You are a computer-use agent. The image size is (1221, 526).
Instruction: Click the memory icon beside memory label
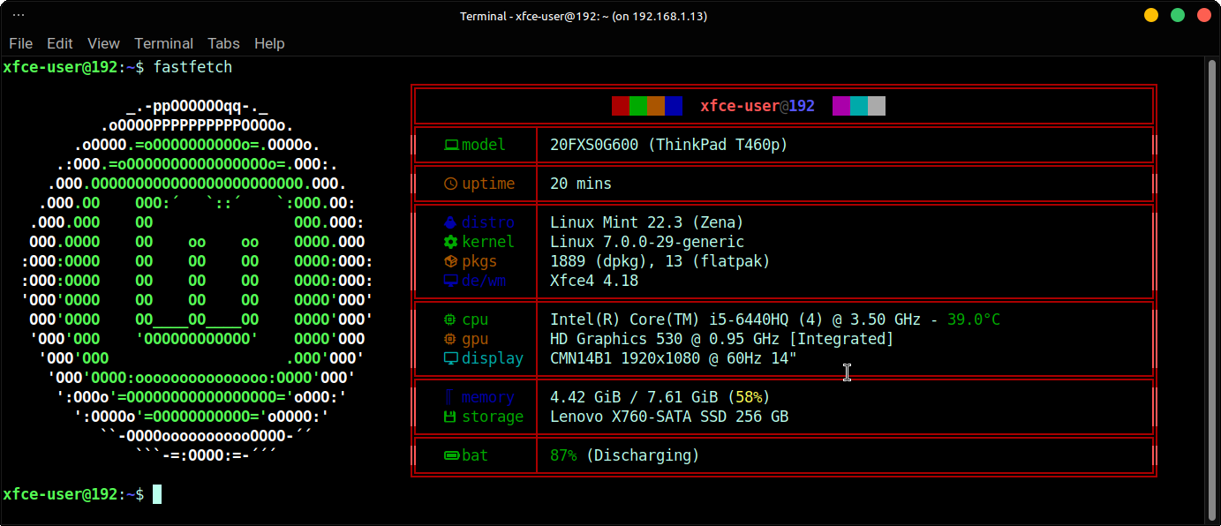point(448,397)
